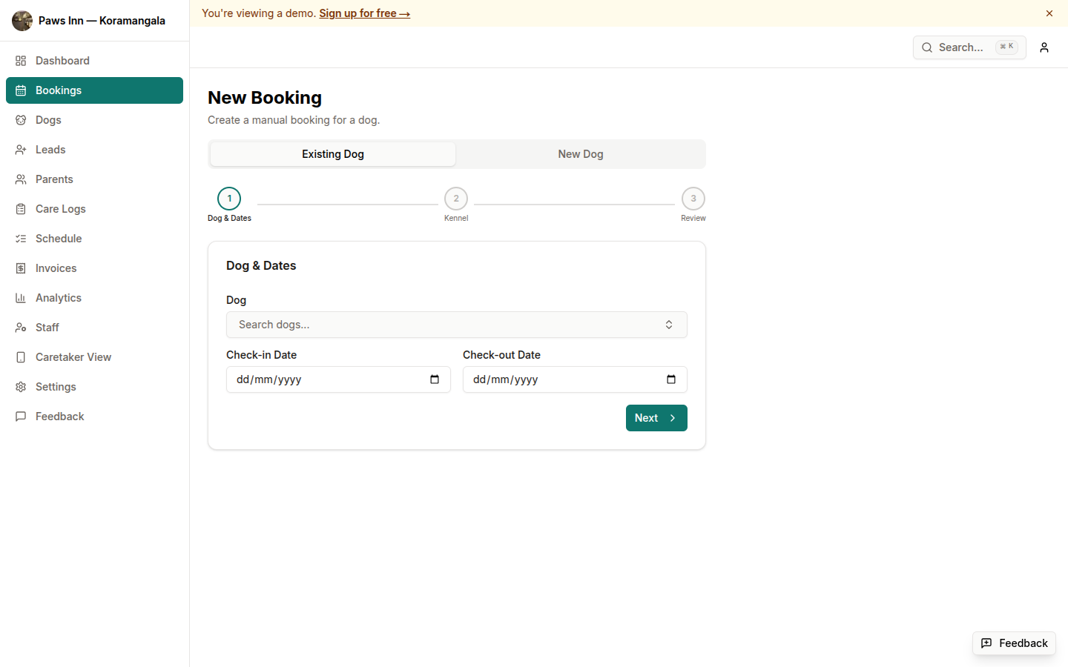The width and height of the screenshot is (1068, 667).
Task: Click the user profile icon top right
Action: coord(1044,47)
